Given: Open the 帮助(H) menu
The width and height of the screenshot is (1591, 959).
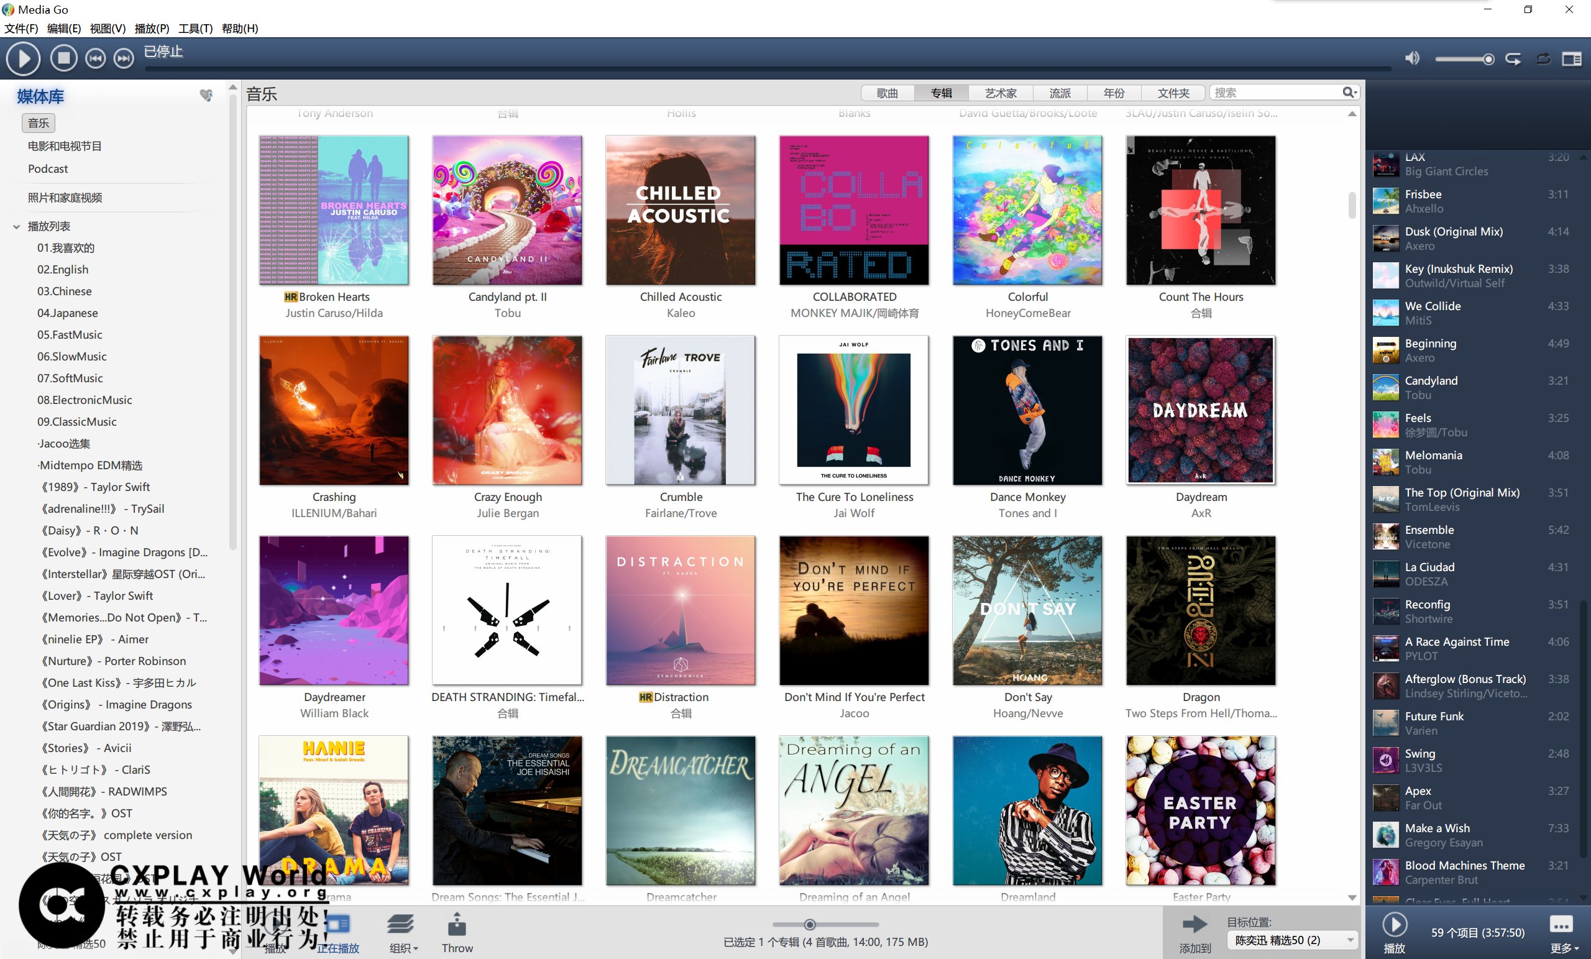Looking at the screenshot, I should 239,29.
